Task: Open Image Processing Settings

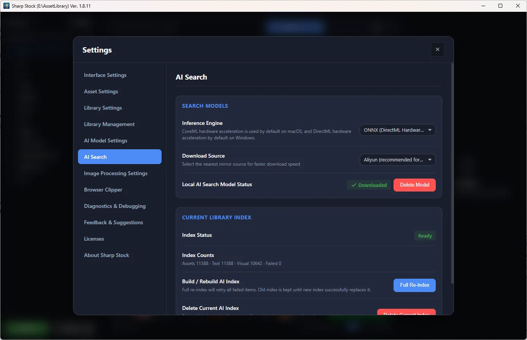Action: point(120,173)
